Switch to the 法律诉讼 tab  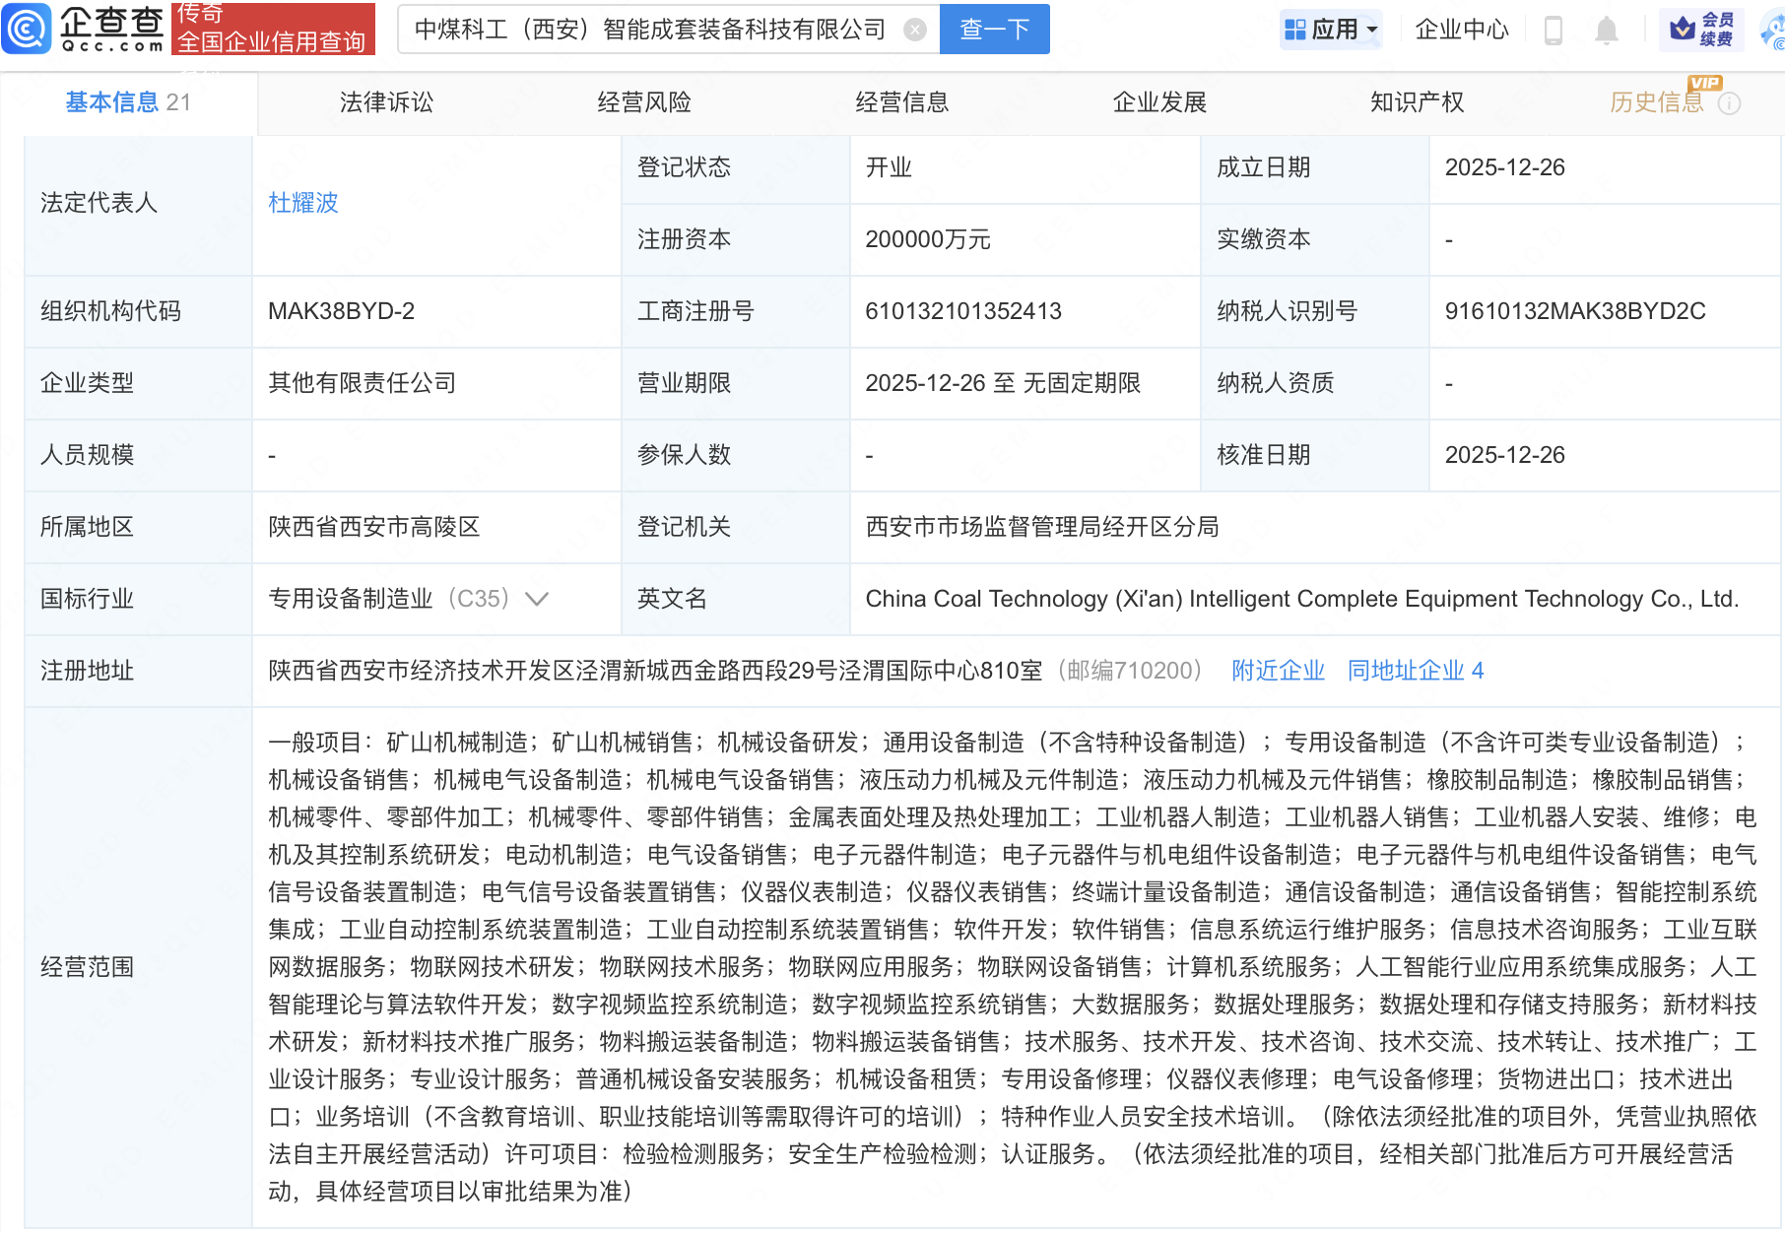386,102
